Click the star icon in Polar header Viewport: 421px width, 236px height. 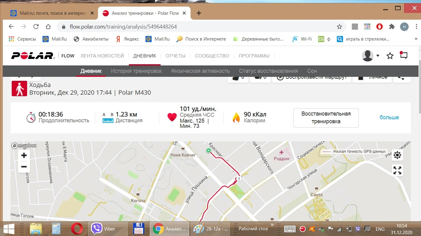pos(390,56)
